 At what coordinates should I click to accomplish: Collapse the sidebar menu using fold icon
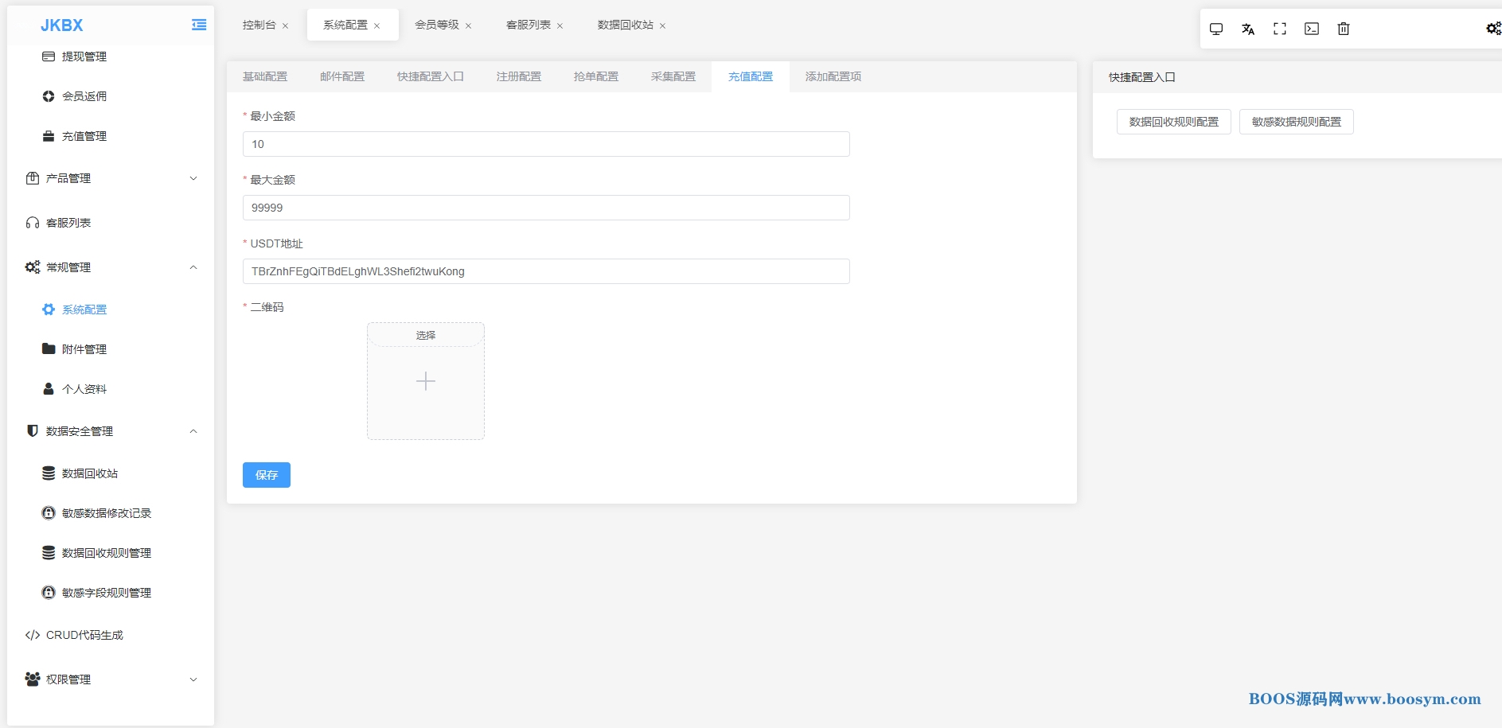(x=199, y=25)
